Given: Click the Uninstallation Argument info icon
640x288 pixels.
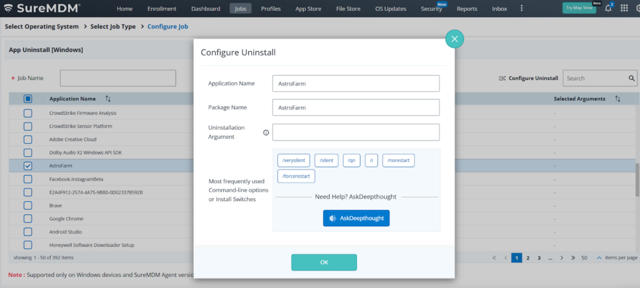Looking at the screenshot, I should point(266,132).
